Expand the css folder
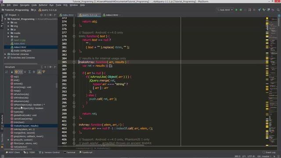The height and width of the screenshot is (158, 281). [8, 22]
